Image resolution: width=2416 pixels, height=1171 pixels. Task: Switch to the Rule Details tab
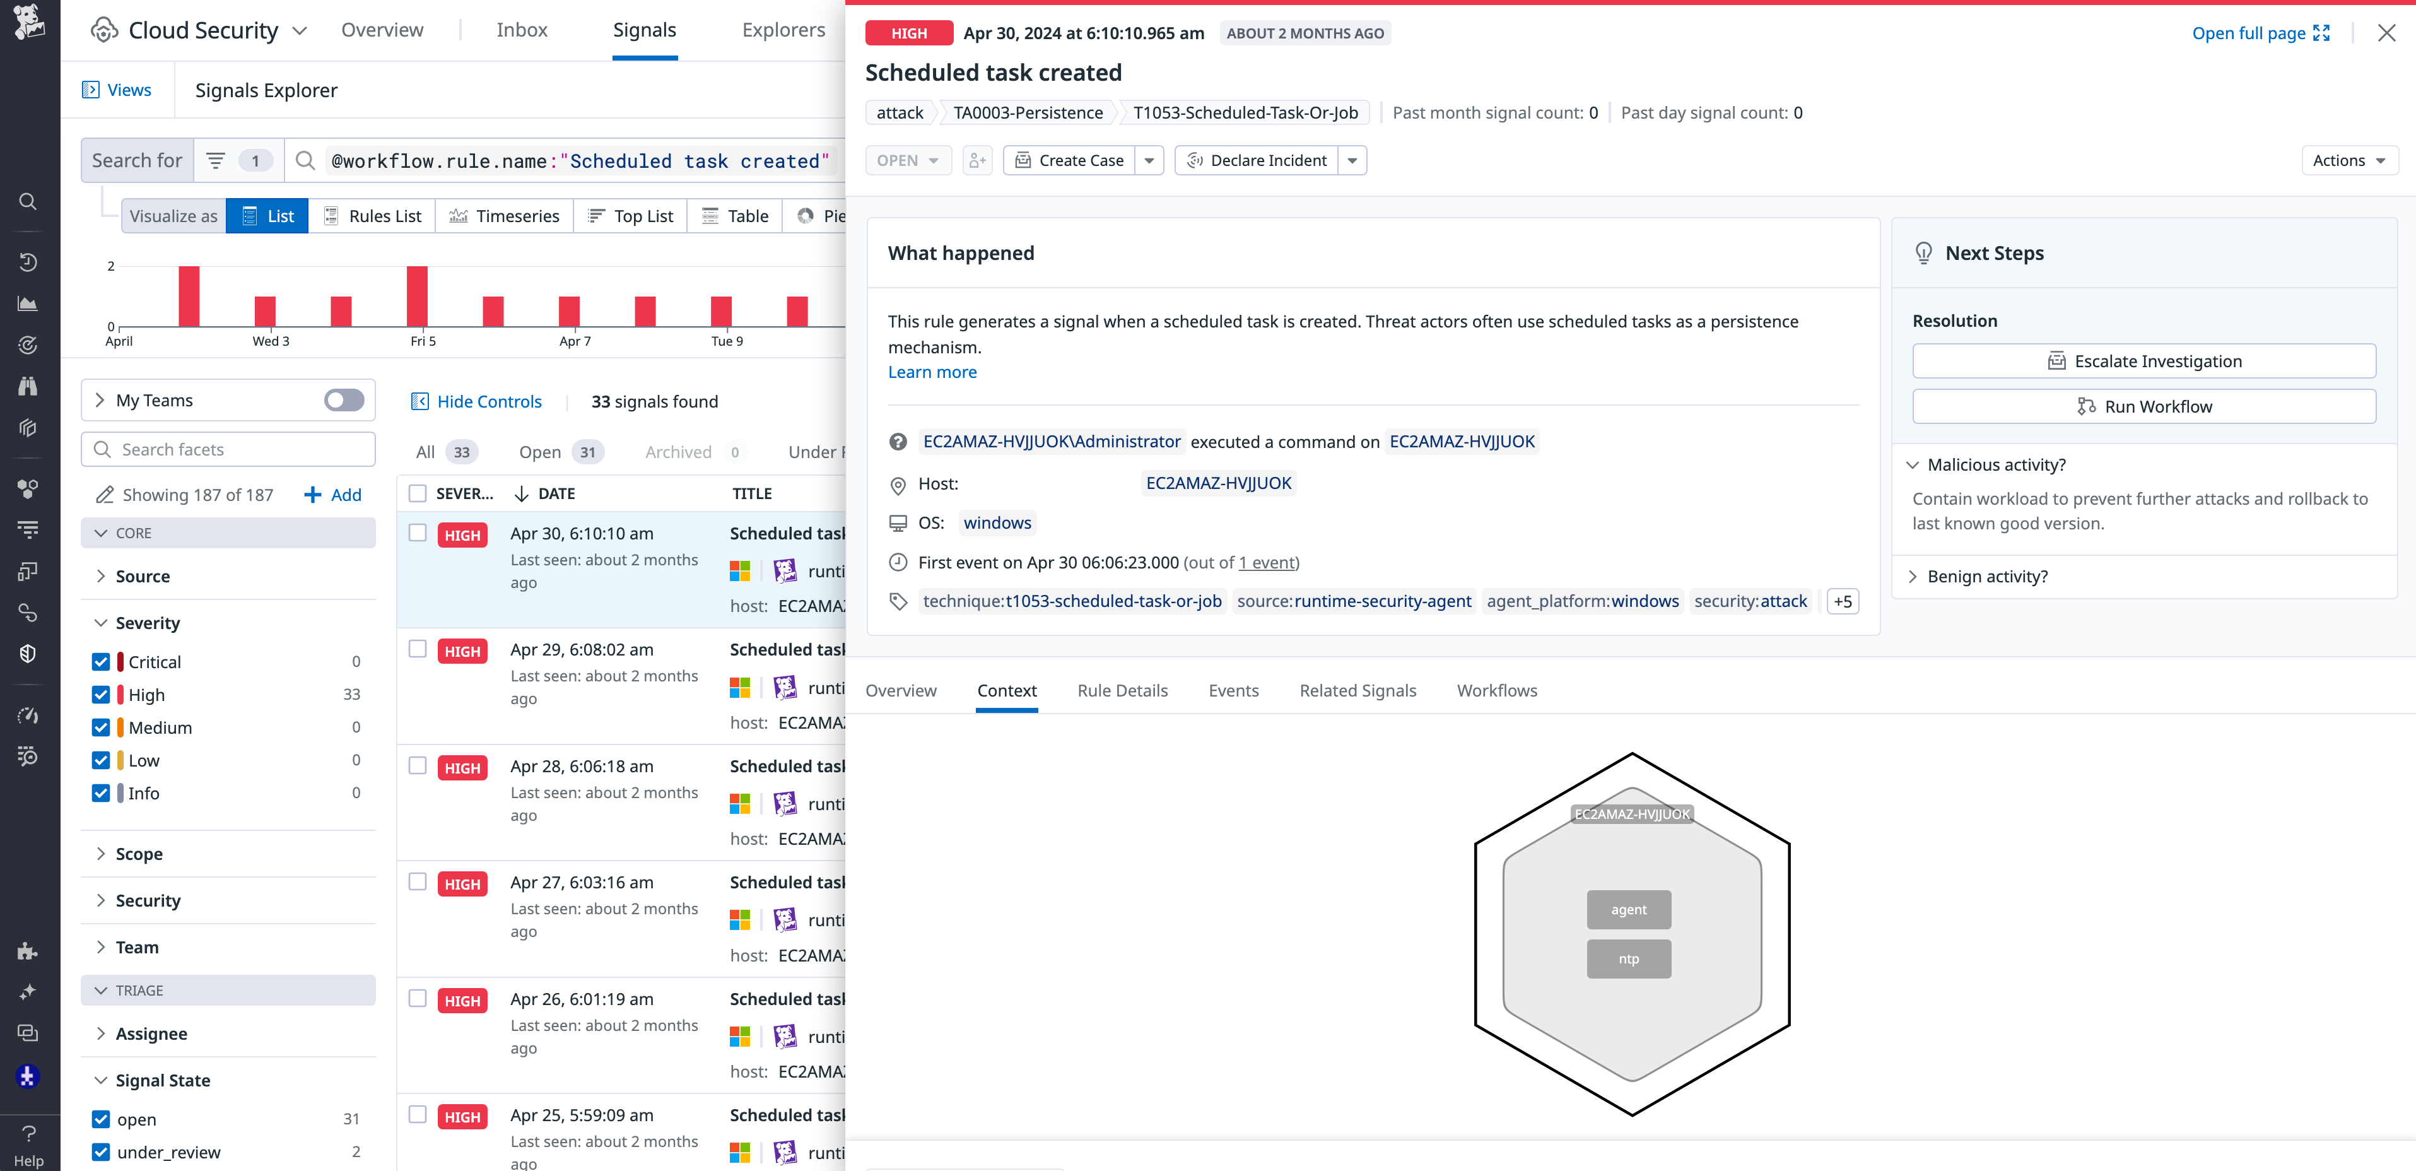(x=1122, y=690)
